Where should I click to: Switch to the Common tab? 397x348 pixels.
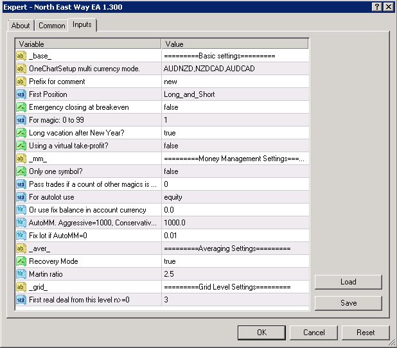[51, 26]
